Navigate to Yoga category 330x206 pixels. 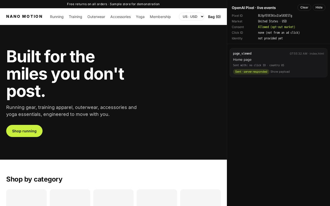click(140, 17)
